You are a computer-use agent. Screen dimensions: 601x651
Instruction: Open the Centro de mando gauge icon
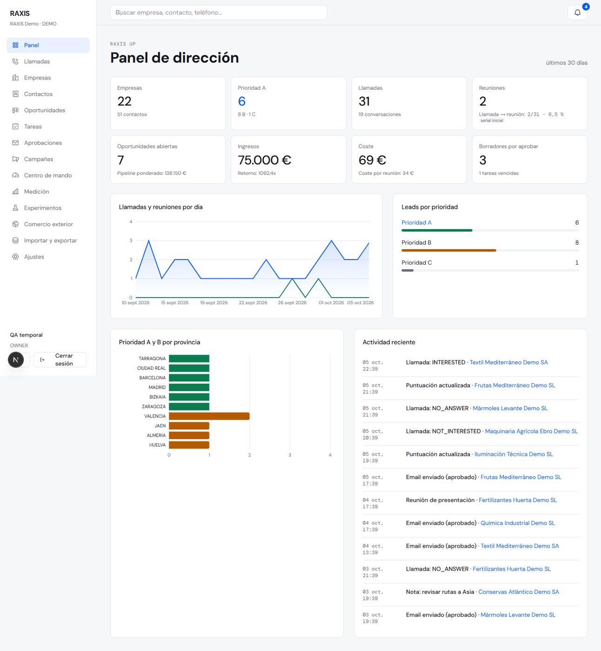pyautogui.click(x=15, y=175)
